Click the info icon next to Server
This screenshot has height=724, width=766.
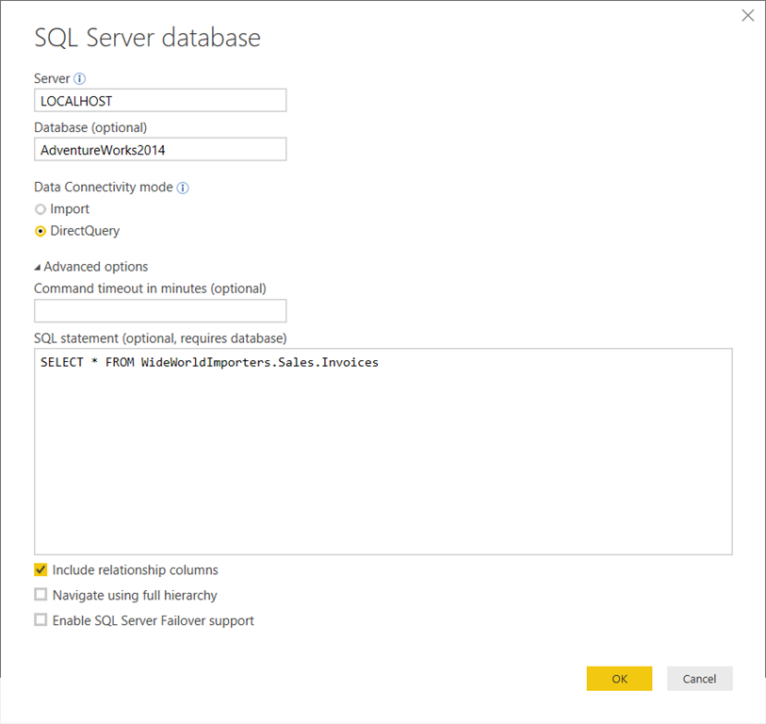click(x=79, y=78)
